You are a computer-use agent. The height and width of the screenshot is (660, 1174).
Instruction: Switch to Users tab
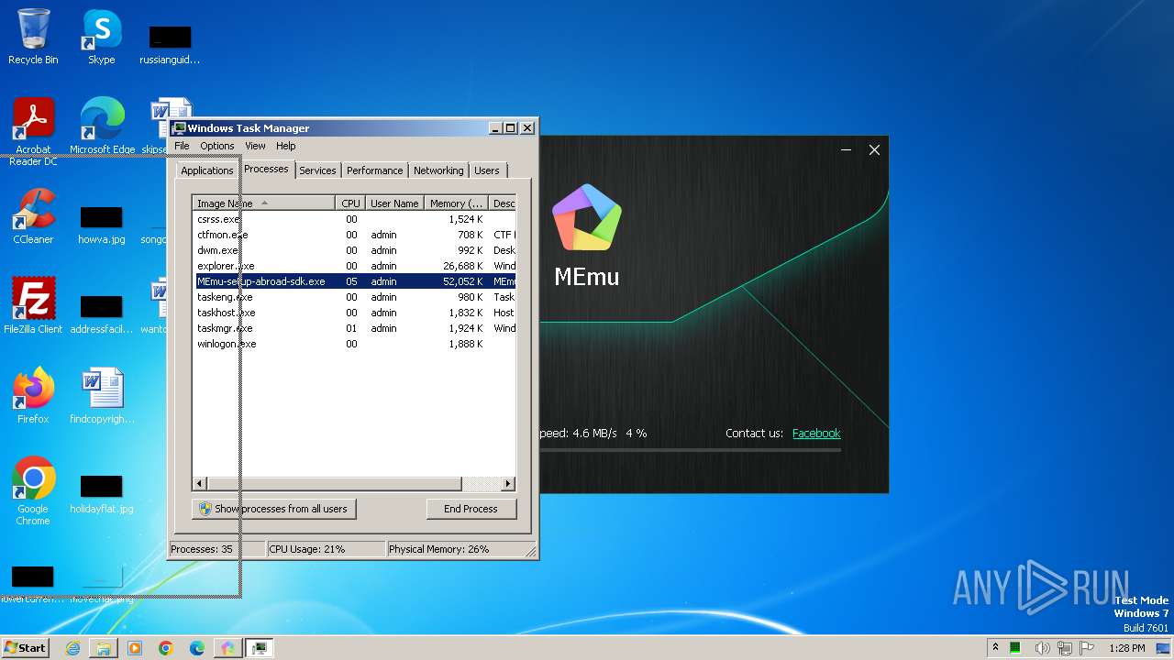[x=487, y=170]
